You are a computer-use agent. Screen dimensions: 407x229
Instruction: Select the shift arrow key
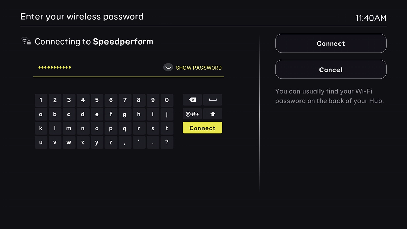[x=213, y=114]
